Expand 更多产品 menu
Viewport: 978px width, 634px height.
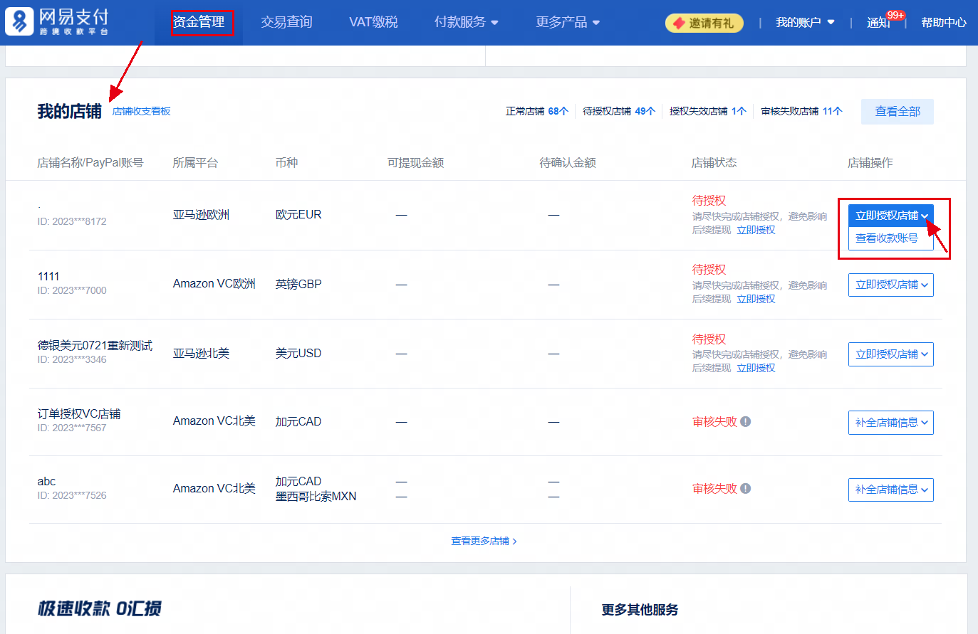pyautogui.click(x=568, y=23)
